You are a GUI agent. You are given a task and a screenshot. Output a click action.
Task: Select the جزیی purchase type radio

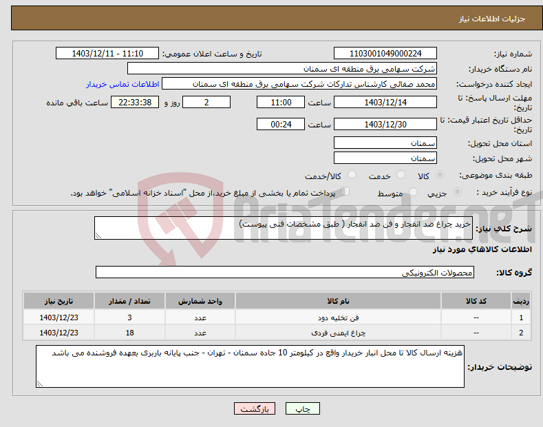(x=457, y=191)
